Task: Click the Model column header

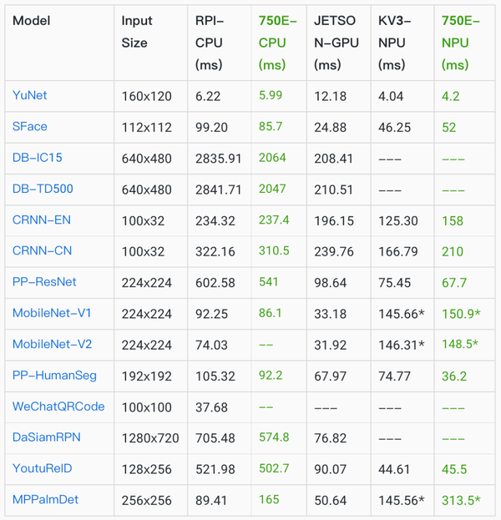Action: point(32,21)
